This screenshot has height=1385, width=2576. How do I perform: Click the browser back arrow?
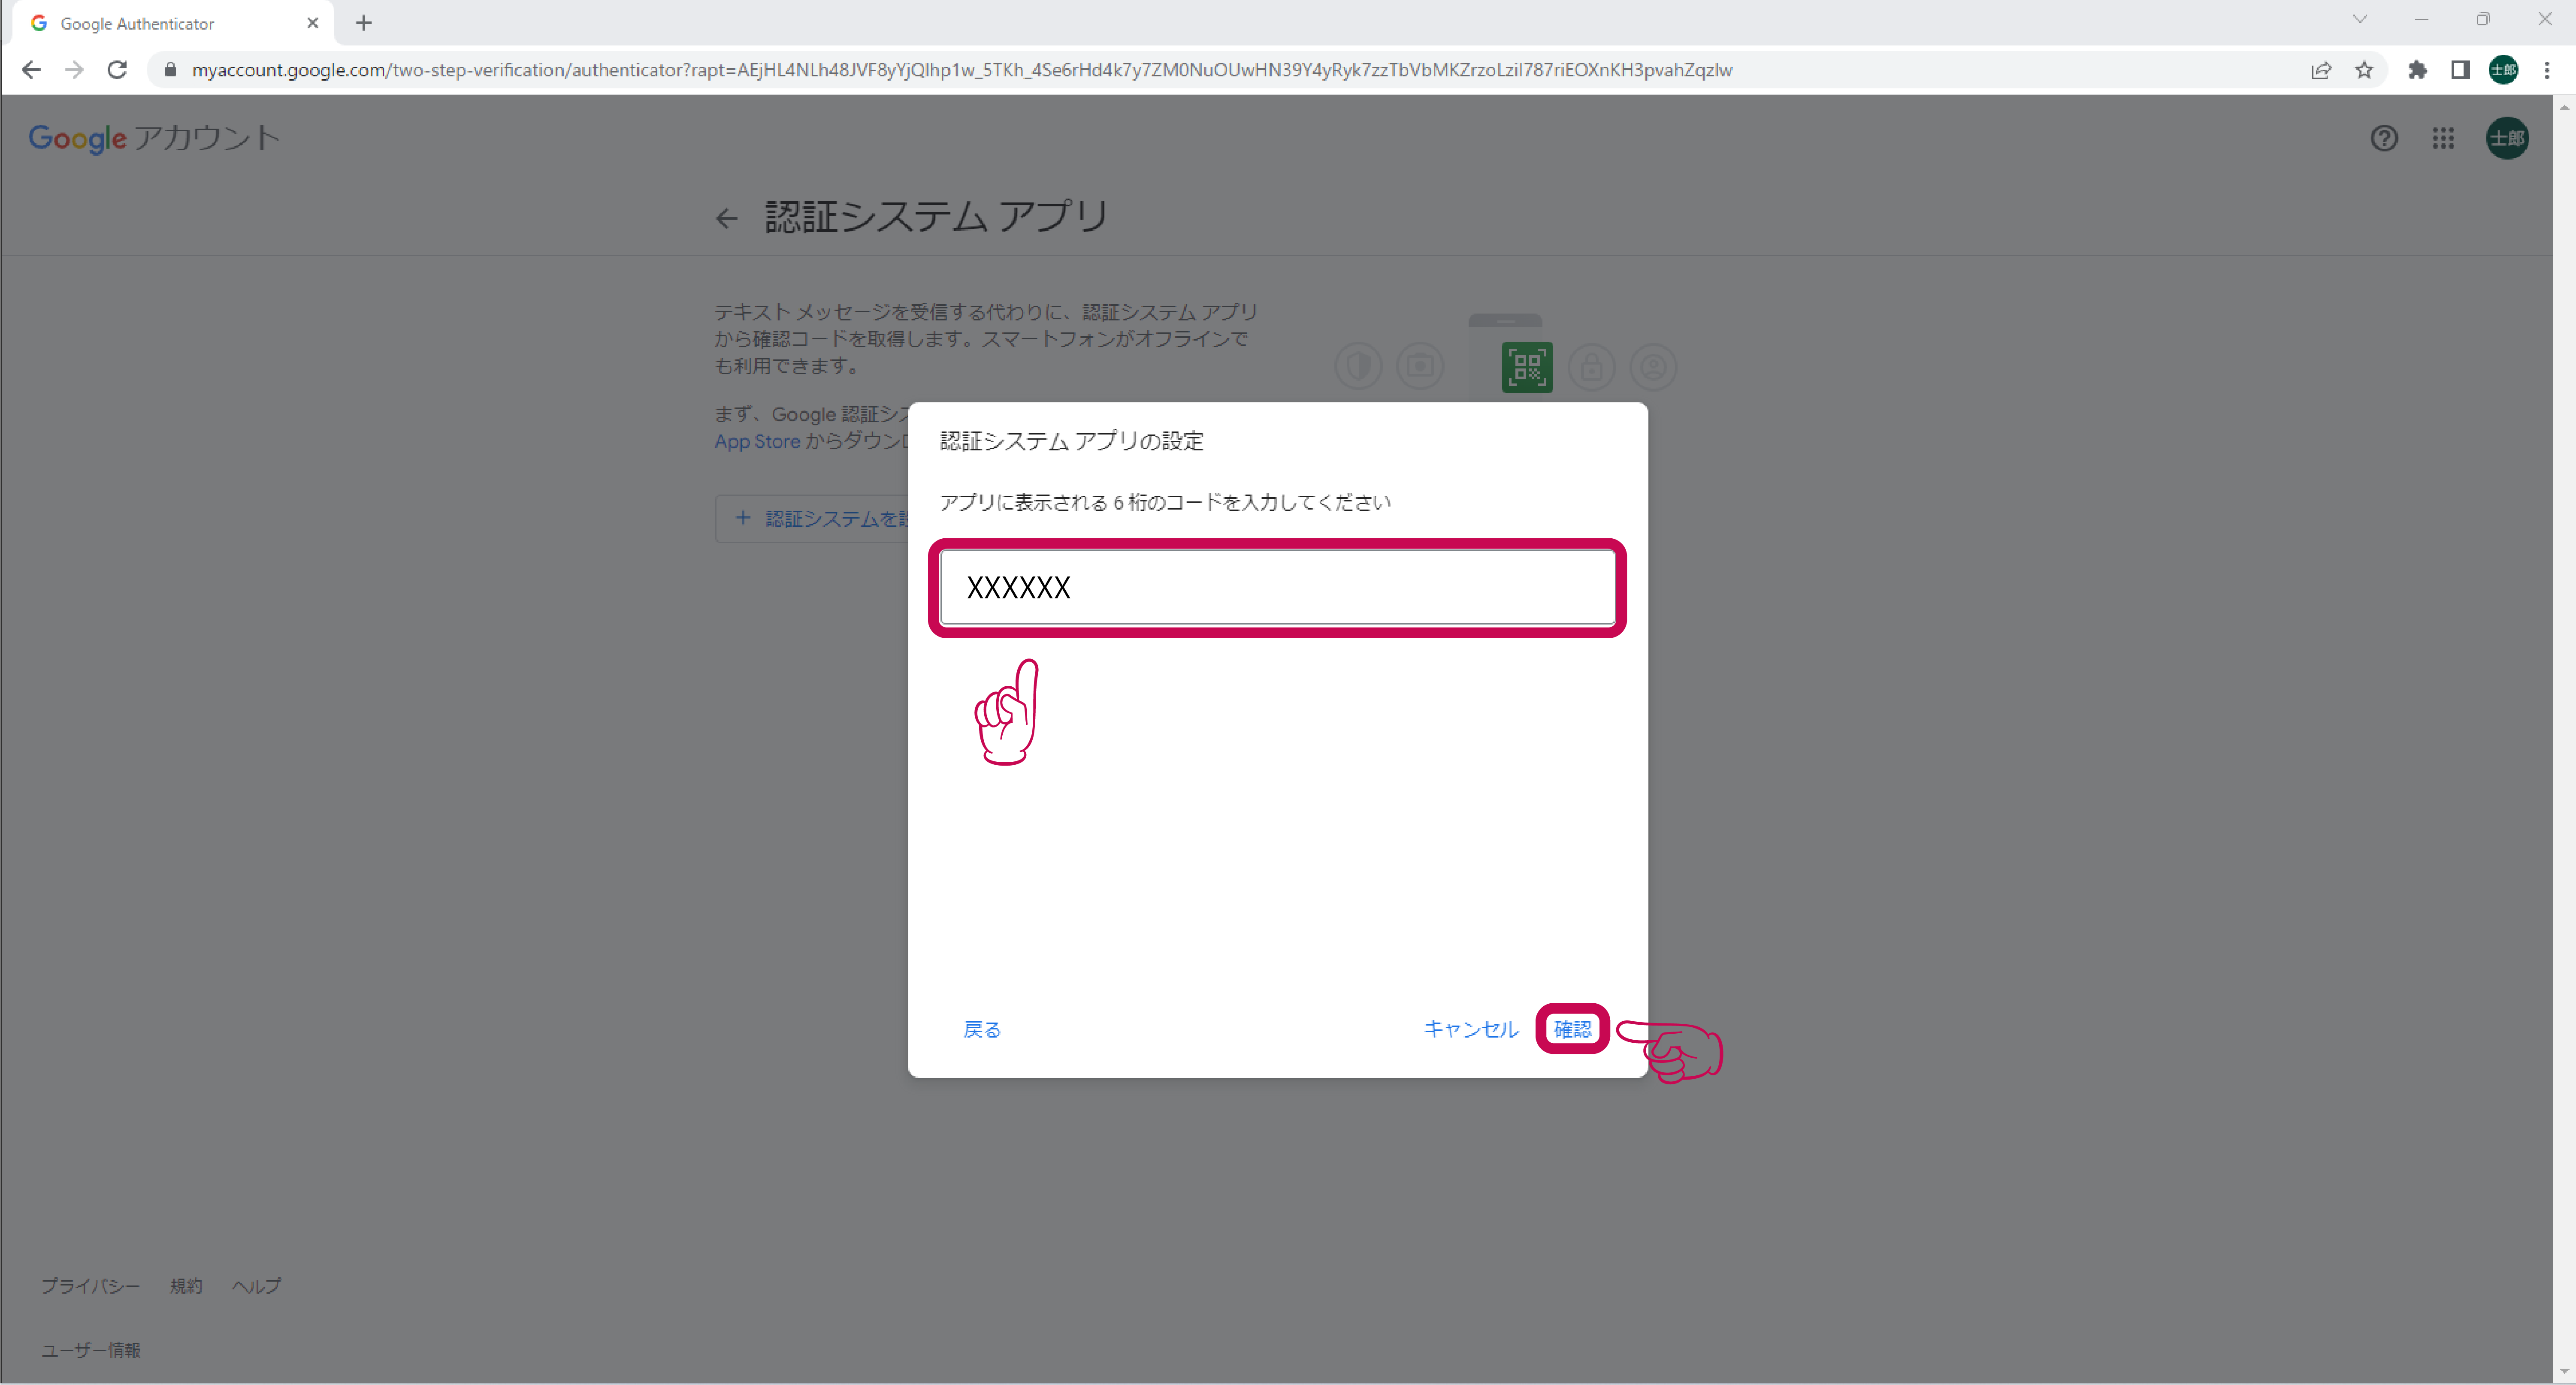click(31, 70)
